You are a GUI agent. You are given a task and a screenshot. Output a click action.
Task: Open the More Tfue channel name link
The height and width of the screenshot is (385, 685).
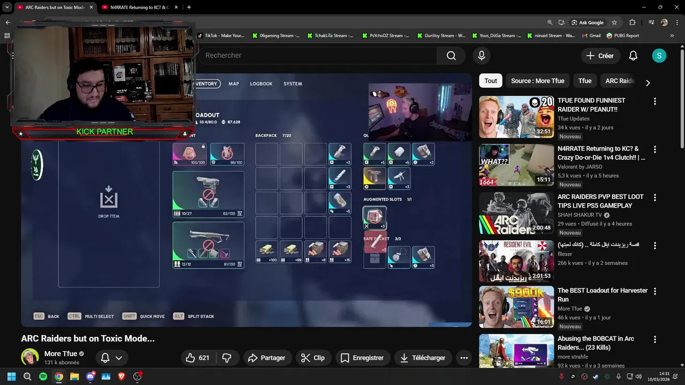click(60, 353)
